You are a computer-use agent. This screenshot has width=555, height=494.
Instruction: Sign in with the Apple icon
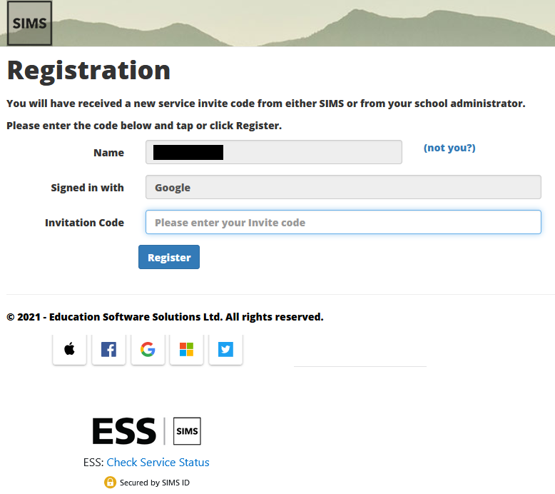[x=69, y=349]
